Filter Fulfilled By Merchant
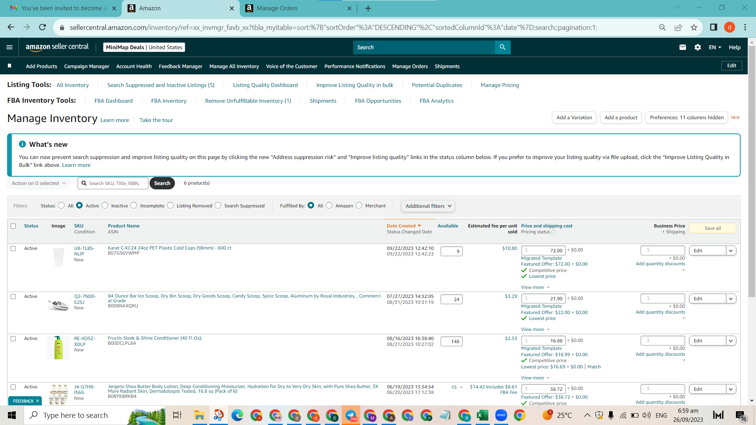 coord(359,205)
